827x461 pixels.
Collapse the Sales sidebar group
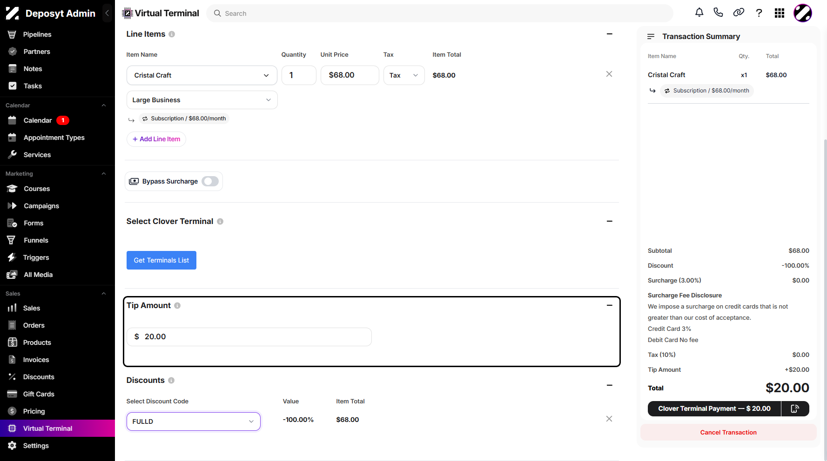[104, 294]
